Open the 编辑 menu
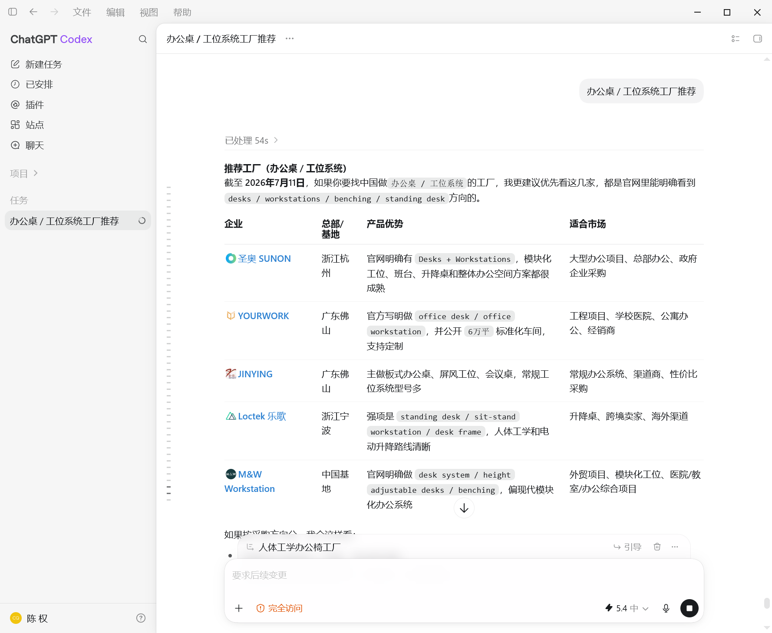The width and height of the screenshot is (772, 633). [x=115, y=12]
